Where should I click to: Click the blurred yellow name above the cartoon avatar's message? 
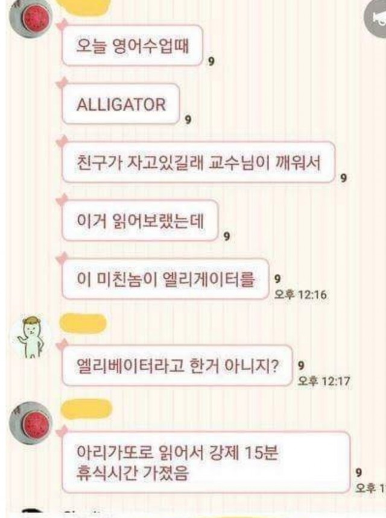(83, 323)
